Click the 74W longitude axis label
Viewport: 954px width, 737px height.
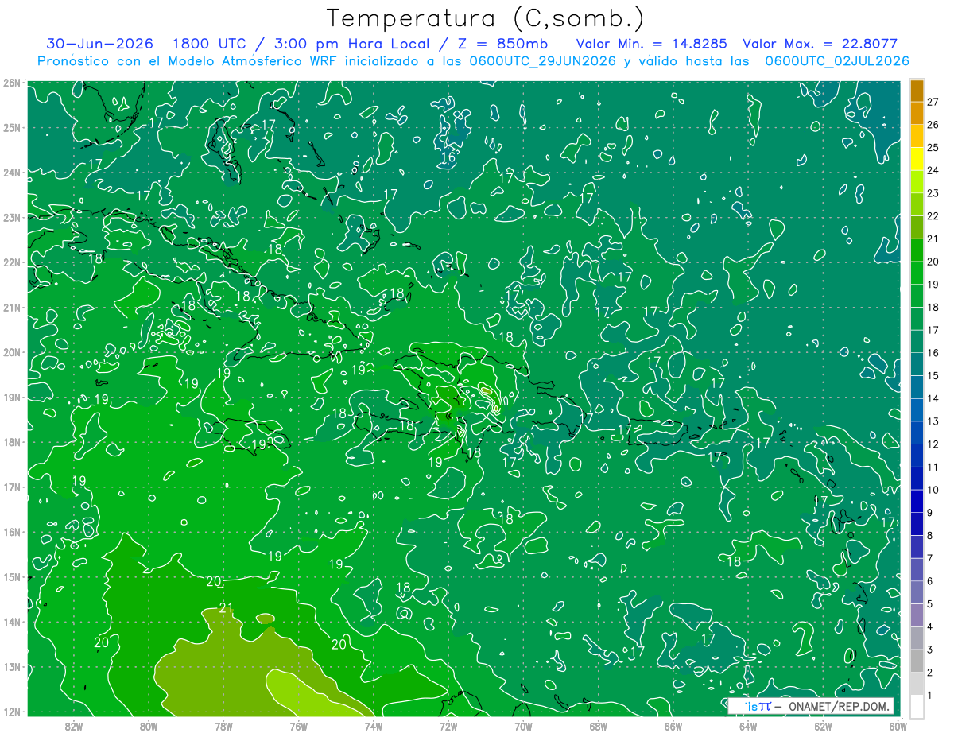coord(373,726)
